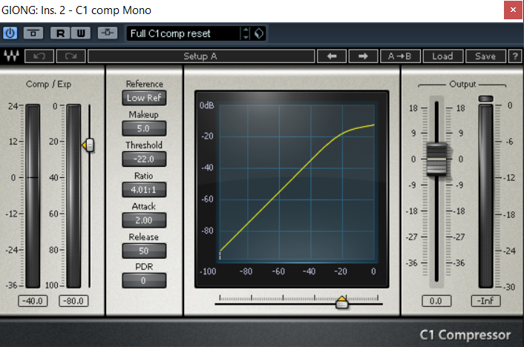The width and height of the screenshot is (524, 347).
Task: Click the Threshold value field -22.0
Action: (x=144, y=159)
